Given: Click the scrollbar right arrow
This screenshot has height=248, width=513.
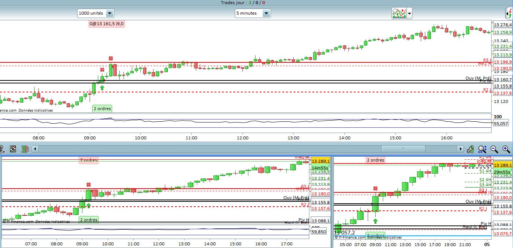Looking at the screenshot, I should coord(460,149).
